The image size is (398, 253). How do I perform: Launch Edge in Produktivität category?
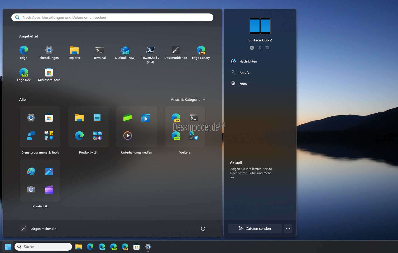tap(79, 136)
